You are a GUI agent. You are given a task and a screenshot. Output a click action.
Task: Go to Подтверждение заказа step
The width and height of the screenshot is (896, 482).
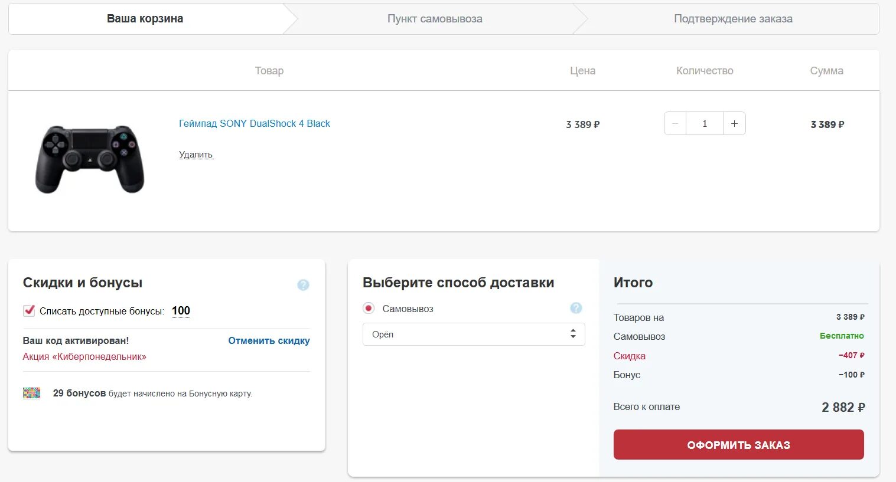point(733,18)
